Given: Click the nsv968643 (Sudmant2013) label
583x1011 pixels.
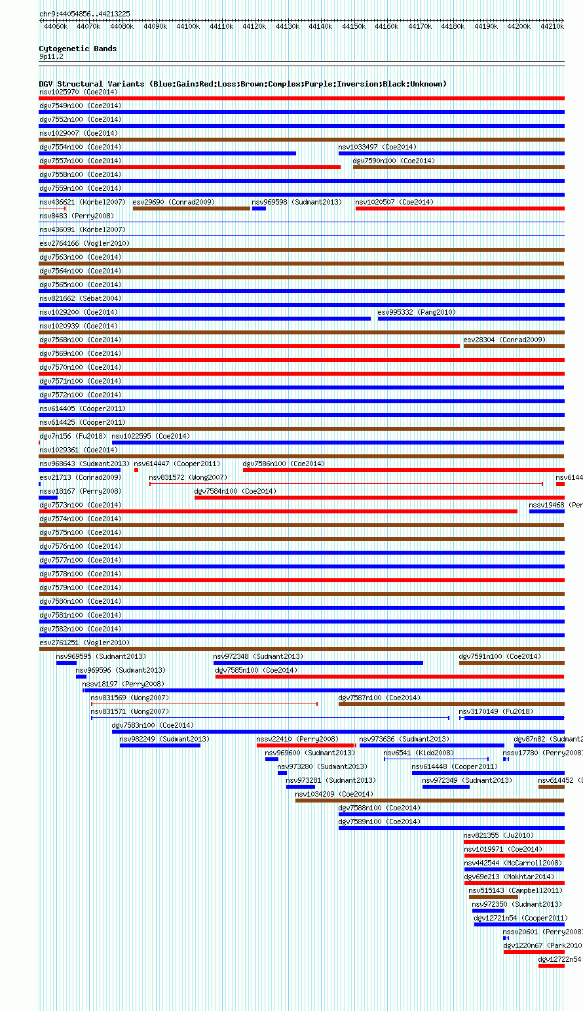Looking at the screenshot, I should pos(85,464).
